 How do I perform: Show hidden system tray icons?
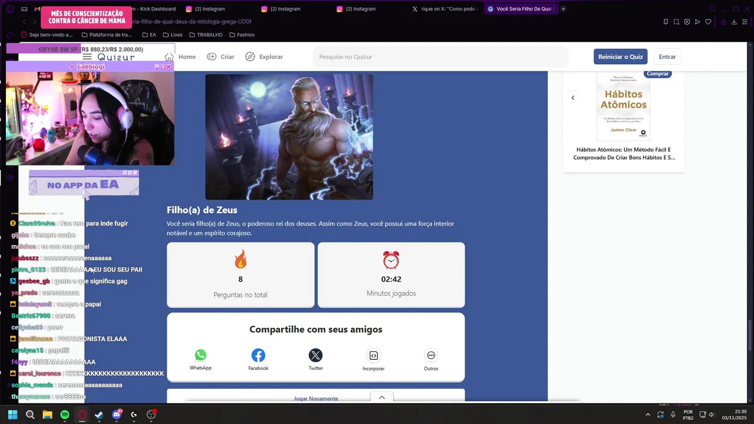[648, 415]
